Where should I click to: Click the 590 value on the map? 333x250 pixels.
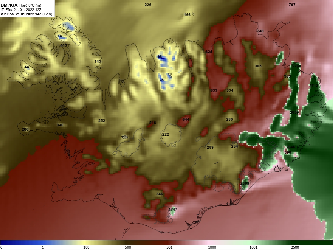[x=288, y=152]
